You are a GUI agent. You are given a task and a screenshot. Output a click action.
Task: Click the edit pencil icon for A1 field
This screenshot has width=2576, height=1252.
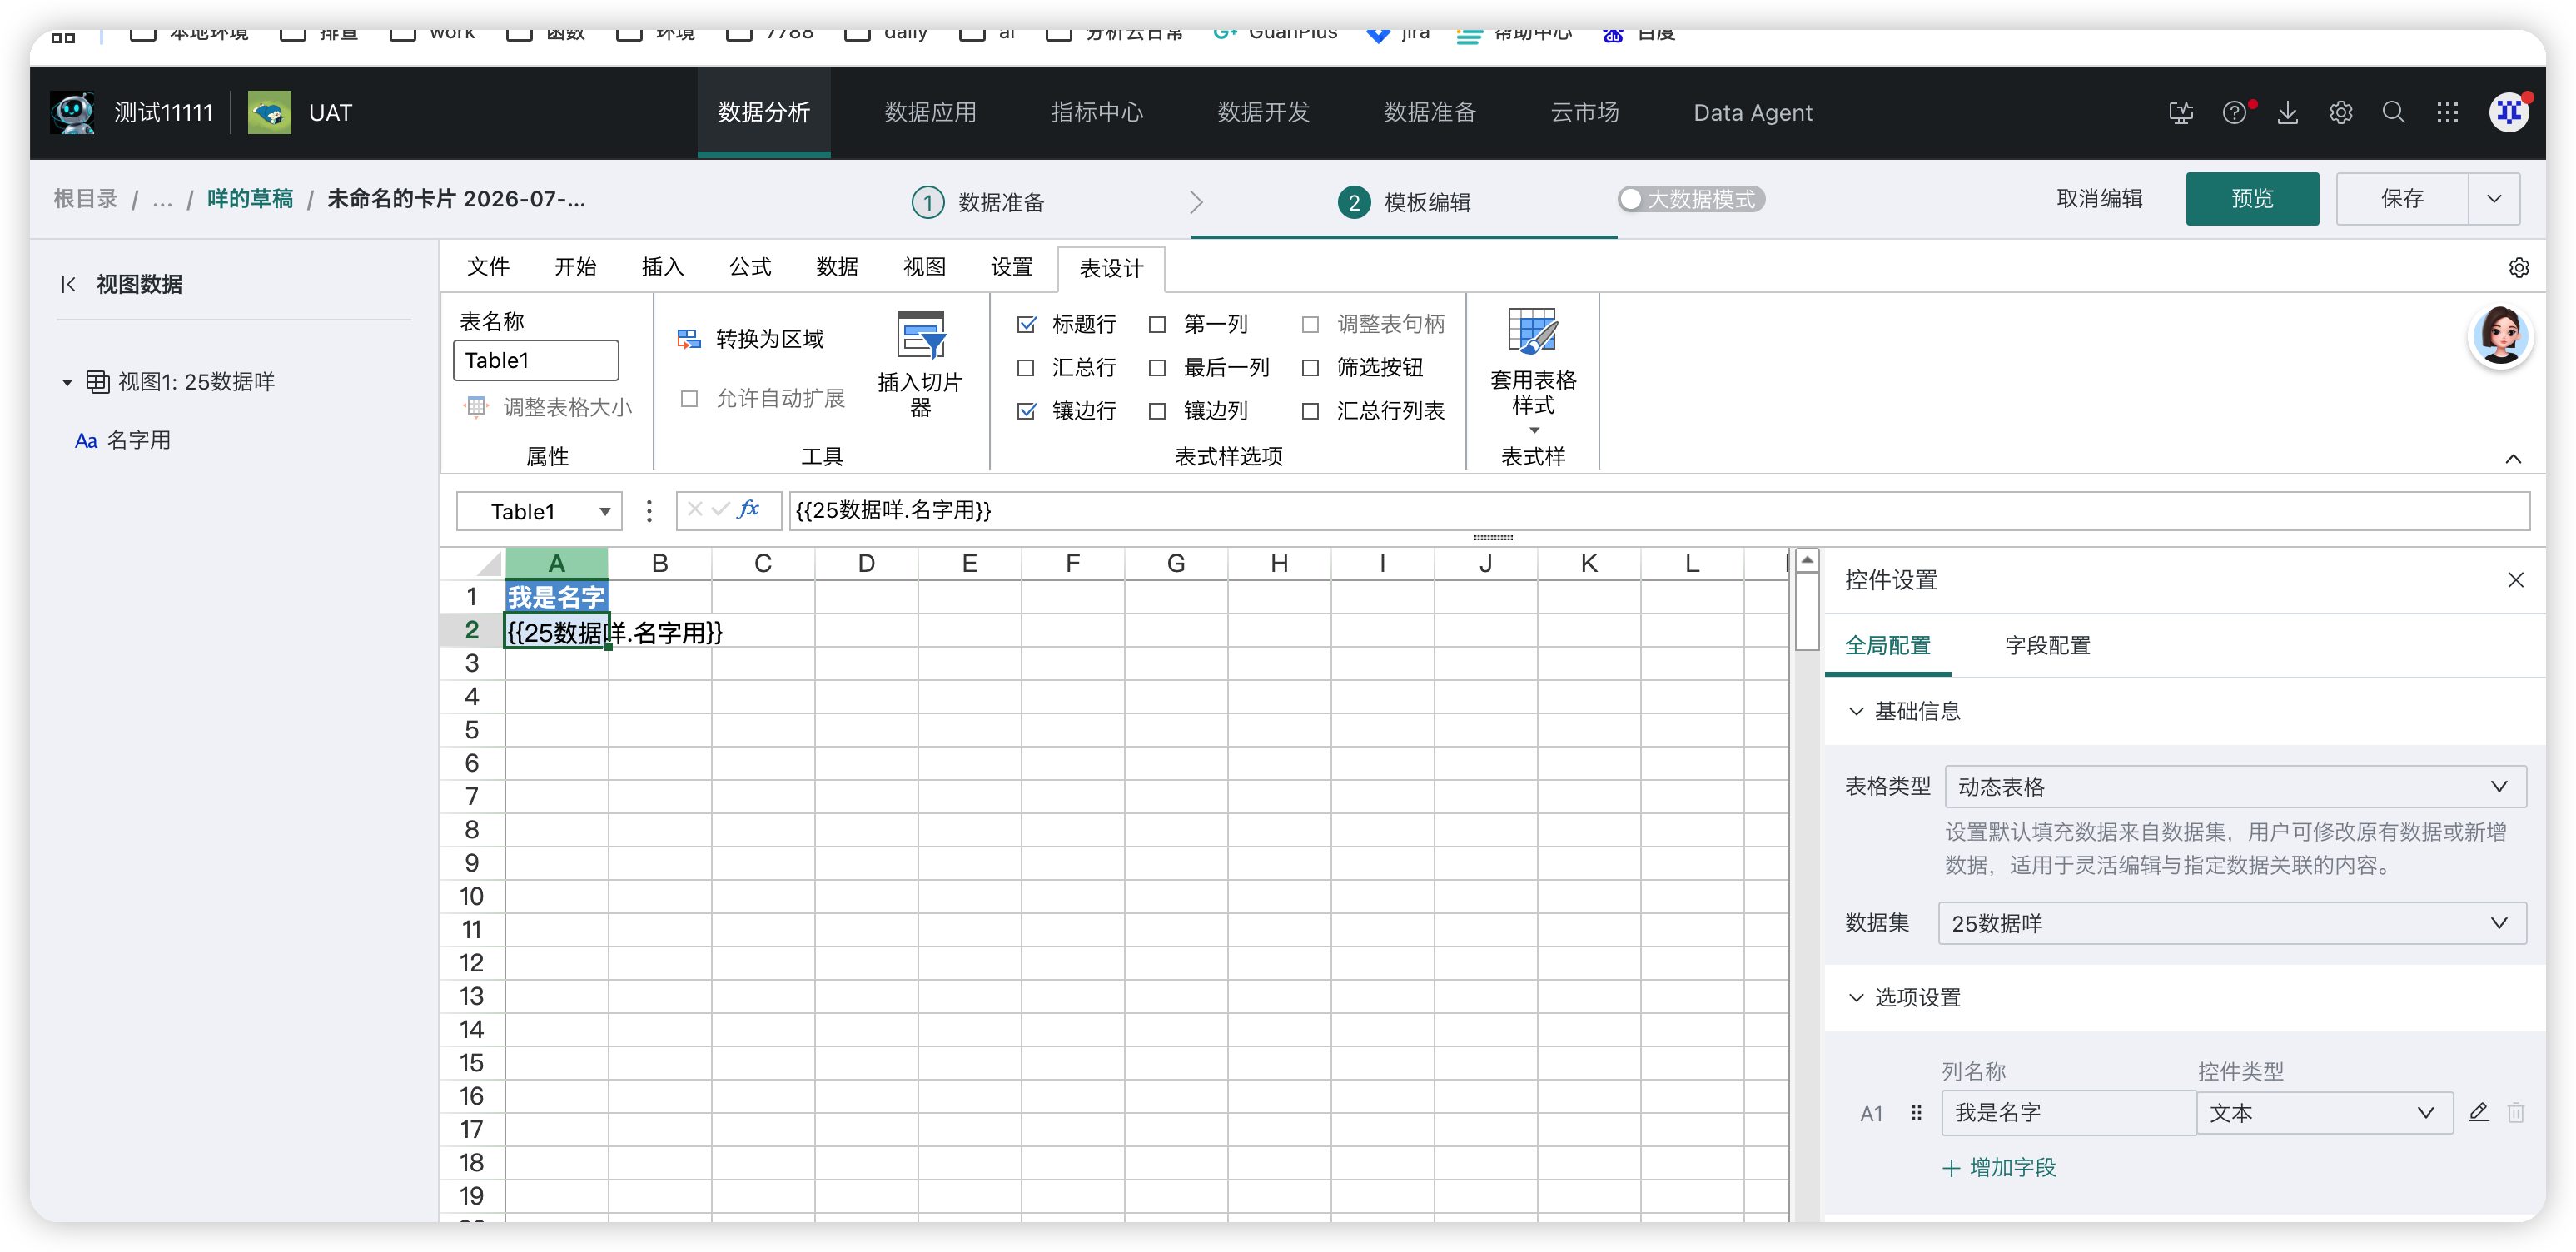point(2479,1112)
